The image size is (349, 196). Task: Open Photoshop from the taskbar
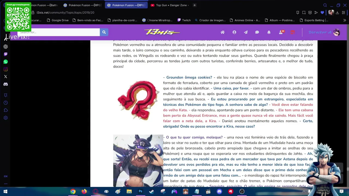point(140,192)
